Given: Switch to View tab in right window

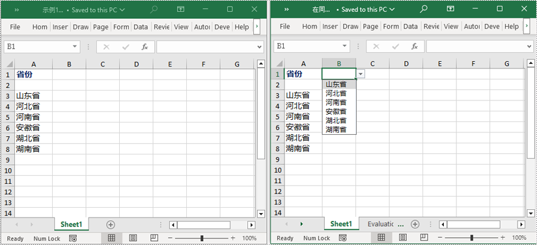Looking at the screenshot, I should coord(451,26).
